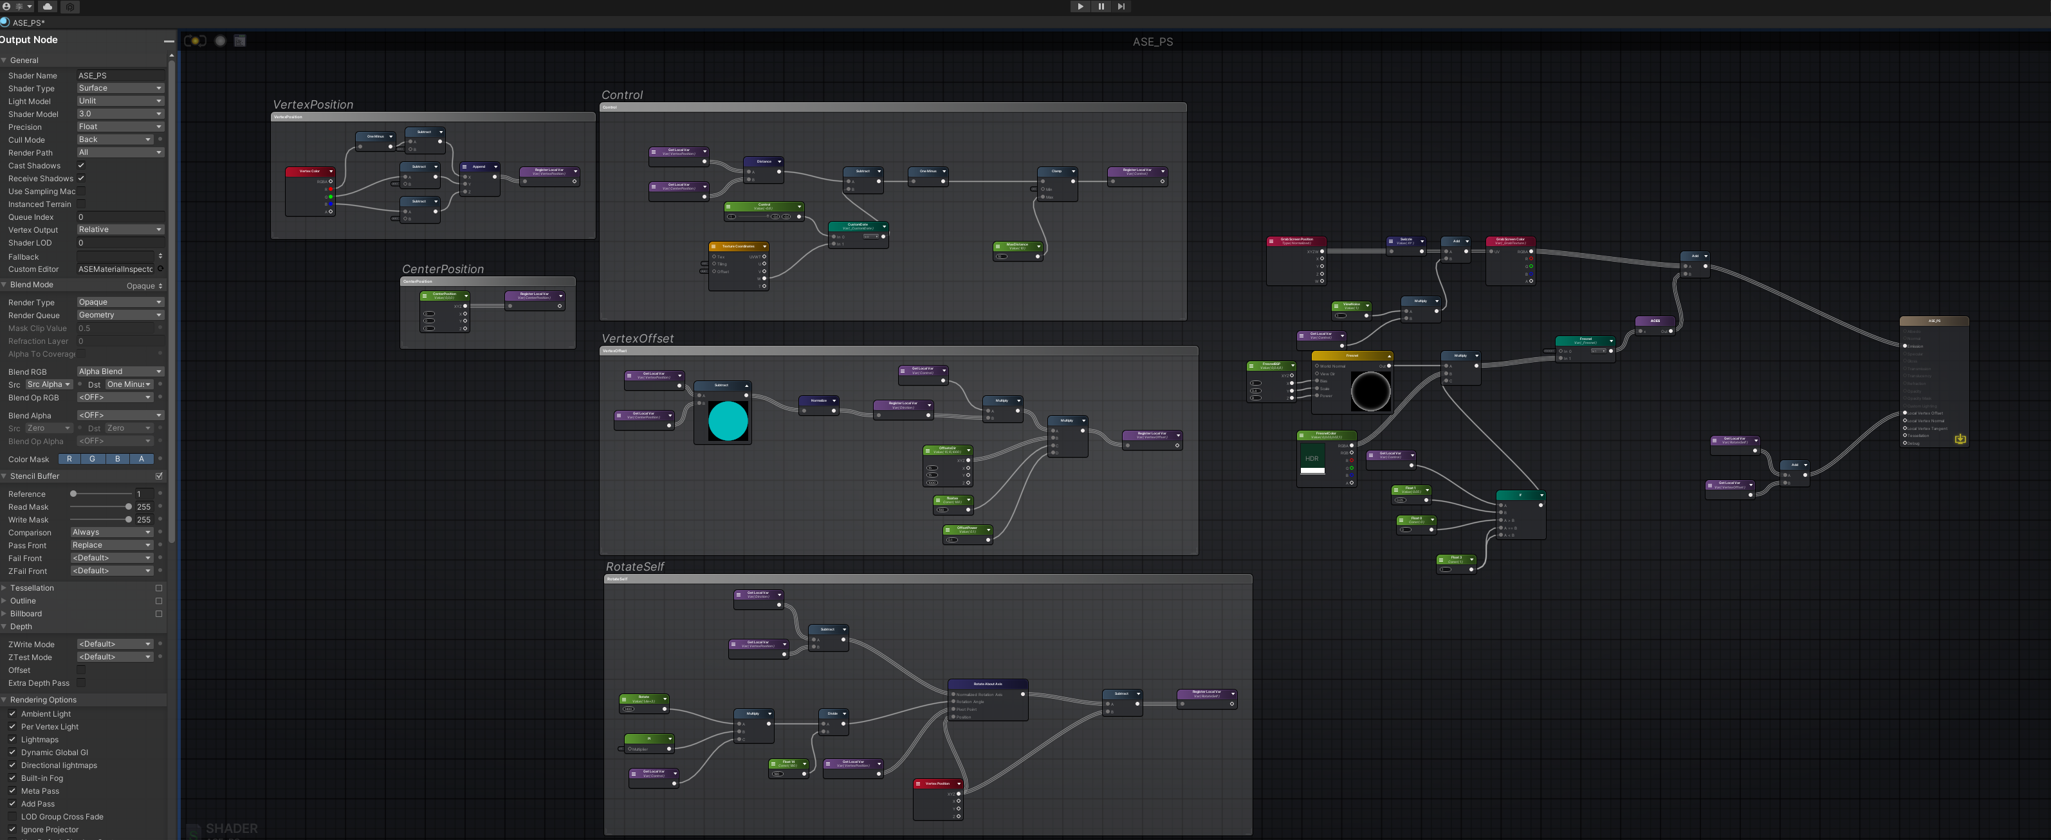The height and width of the screenshot is (840, 2051).
Task: Uncheck the Ambient Light option
Action: [13, 714]
